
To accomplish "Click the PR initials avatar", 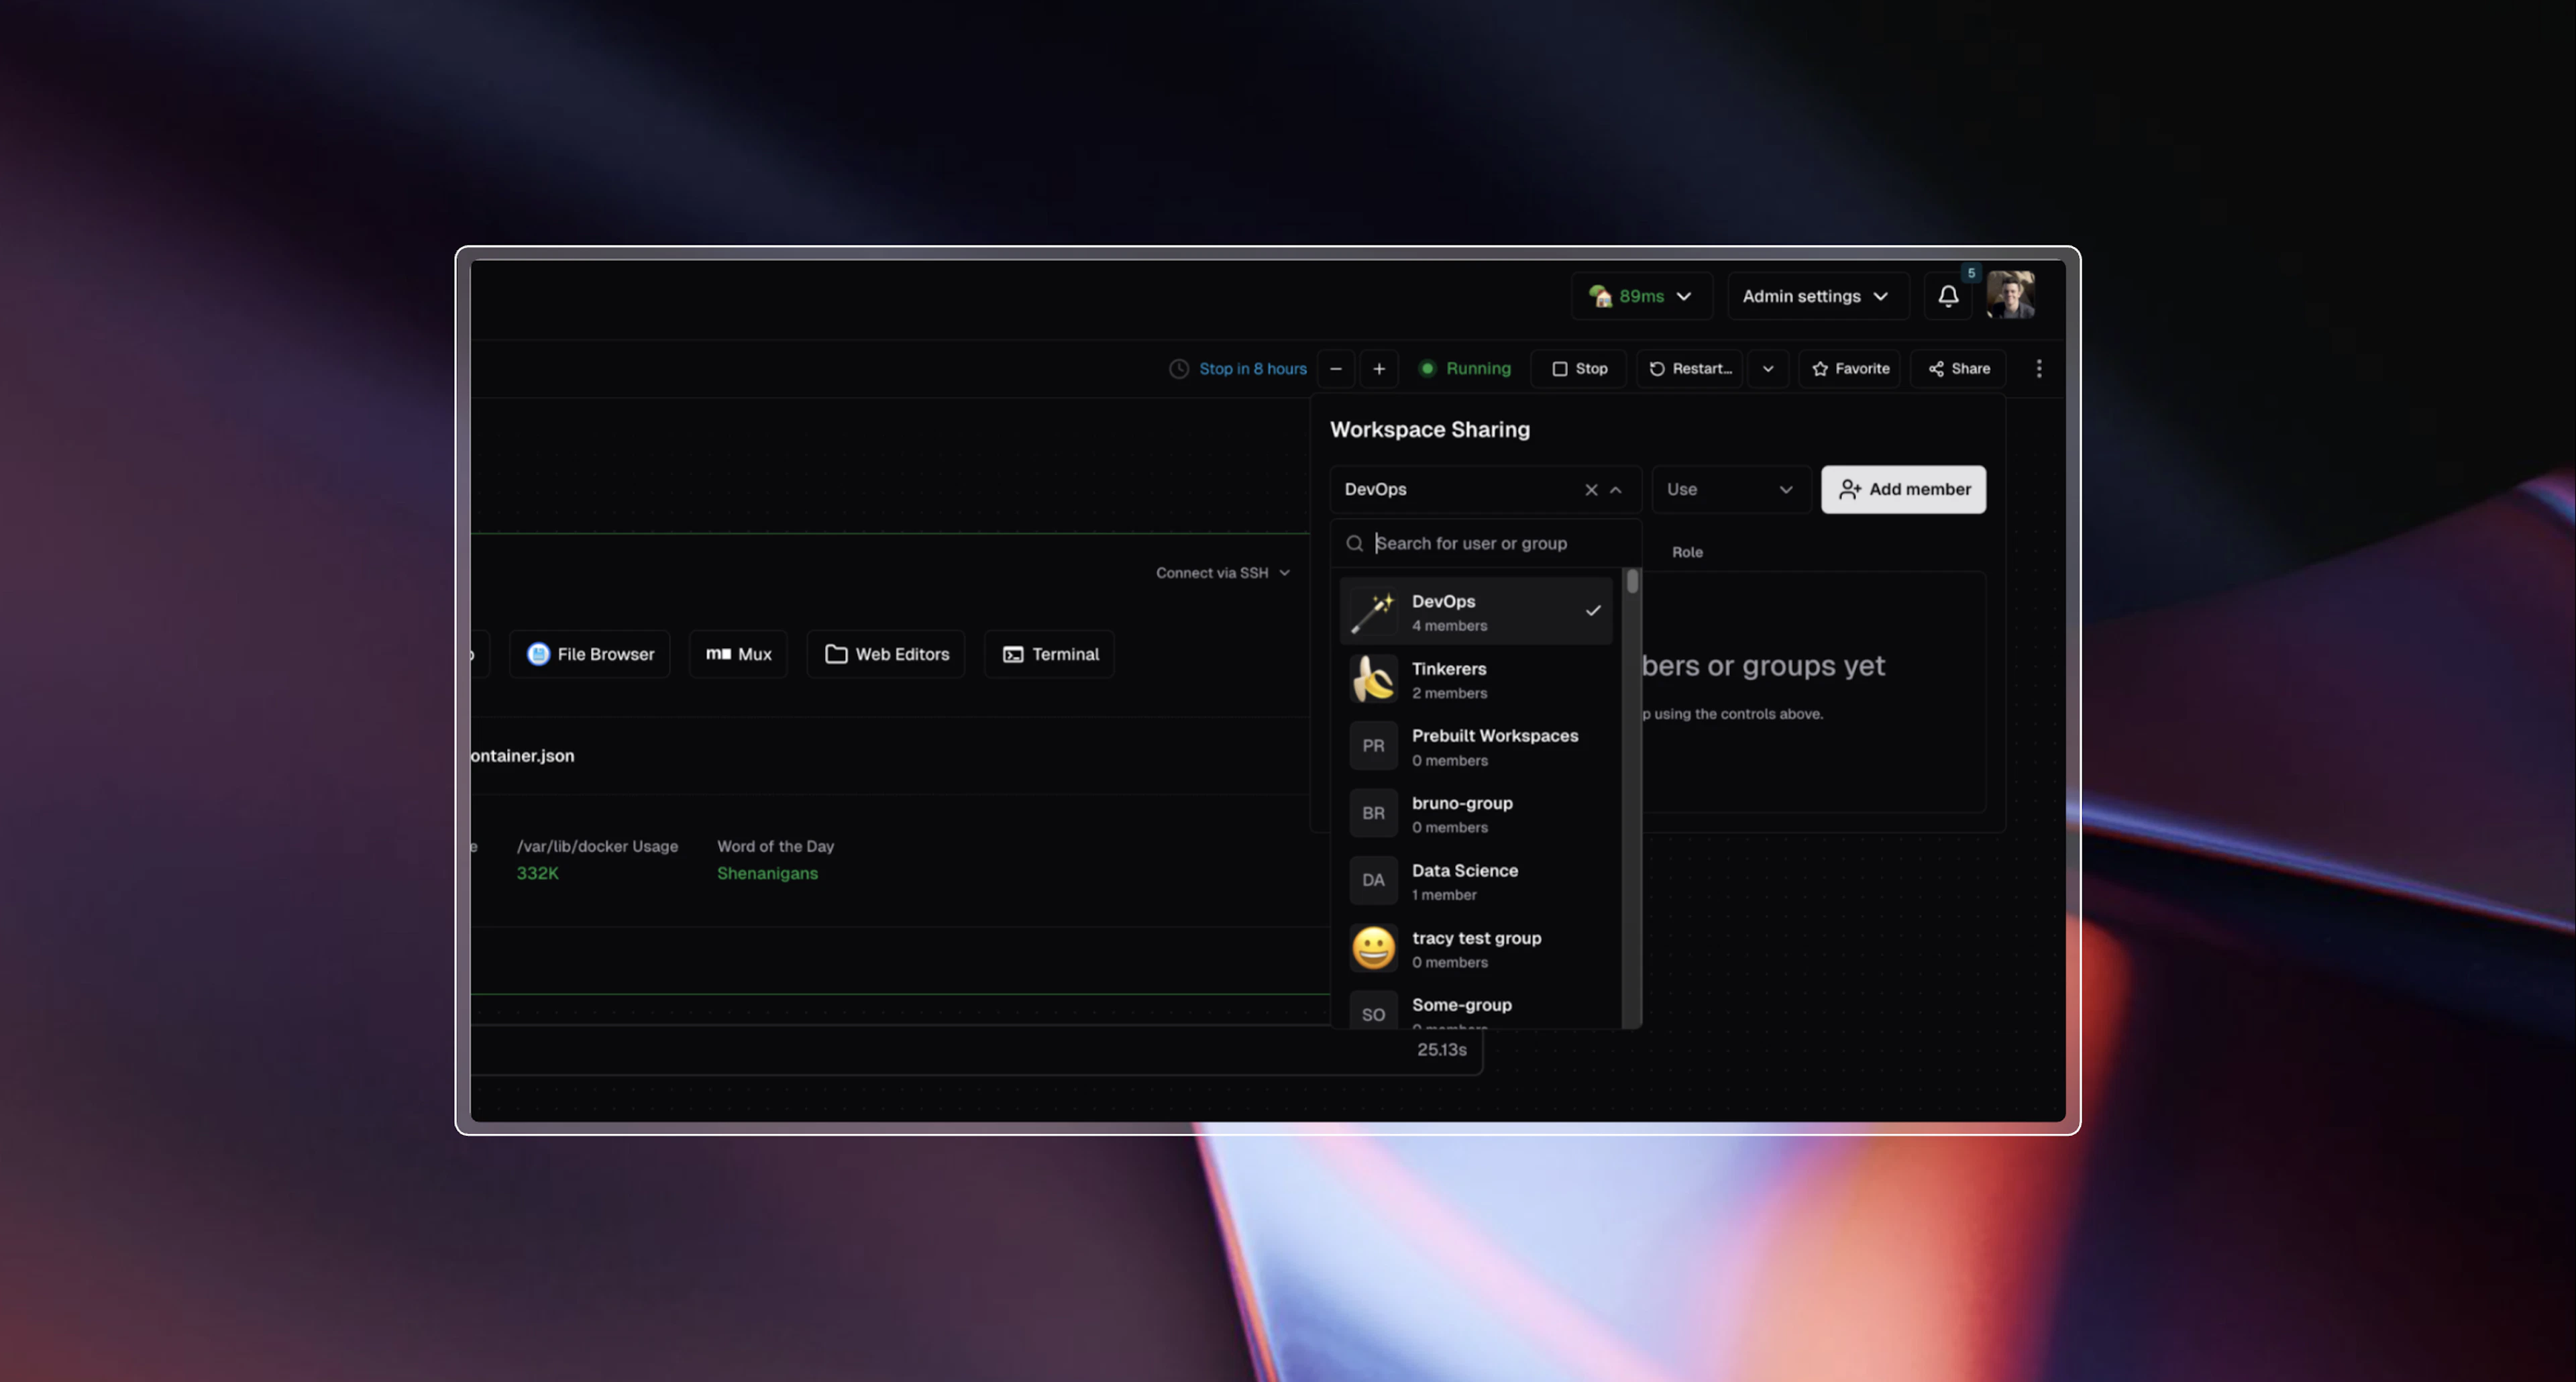I will [1373, 746].
